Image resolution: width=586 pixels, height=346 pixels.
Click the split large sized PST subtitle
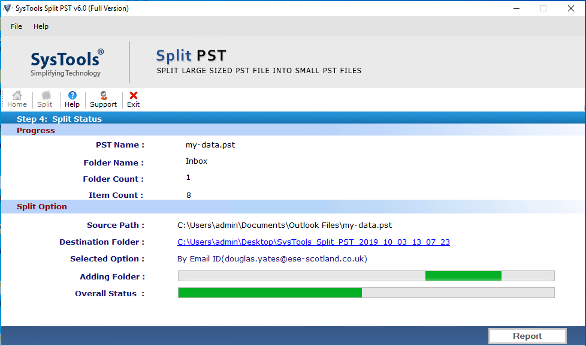coord(259,71)
